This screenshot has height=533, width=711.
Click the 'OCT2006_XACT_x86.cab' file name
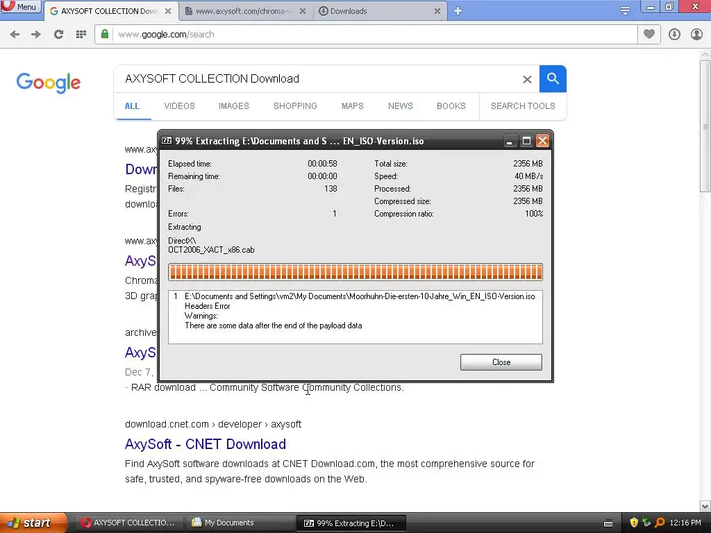tap(211, 250)
